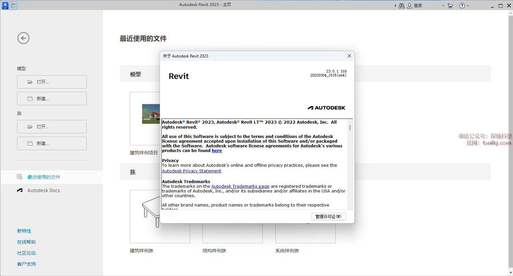This screenshot has height=276, width=513.
Task: Toggle the home page icon in title bar
Action: (13, 6)
